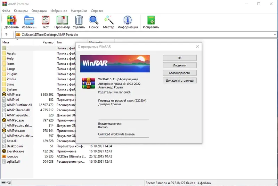
Task: Click the status bar total files text
Action: (178, 183)
